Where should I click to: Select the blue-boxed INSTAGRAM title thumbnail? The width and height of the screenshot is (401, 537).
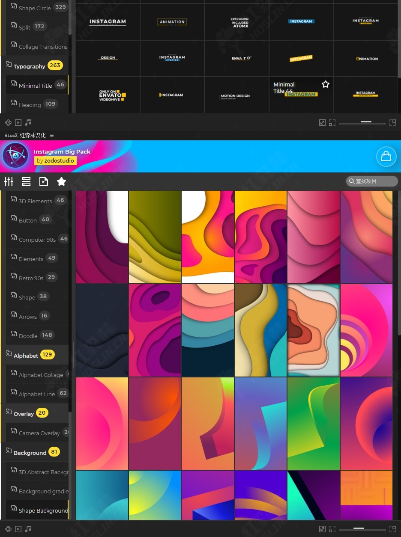click(x=301, y=22)
